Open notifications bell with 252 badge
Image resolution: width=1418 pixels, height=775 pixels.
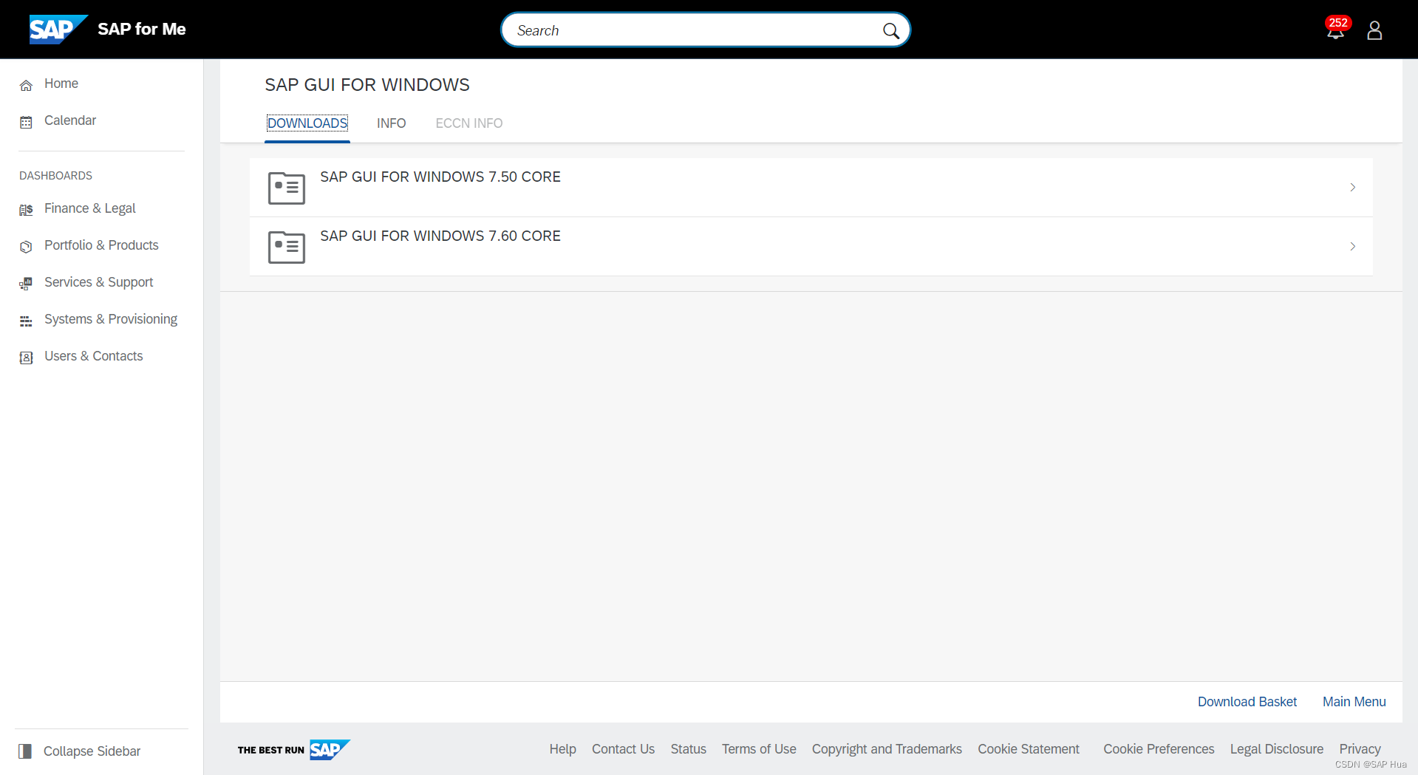1336,29
